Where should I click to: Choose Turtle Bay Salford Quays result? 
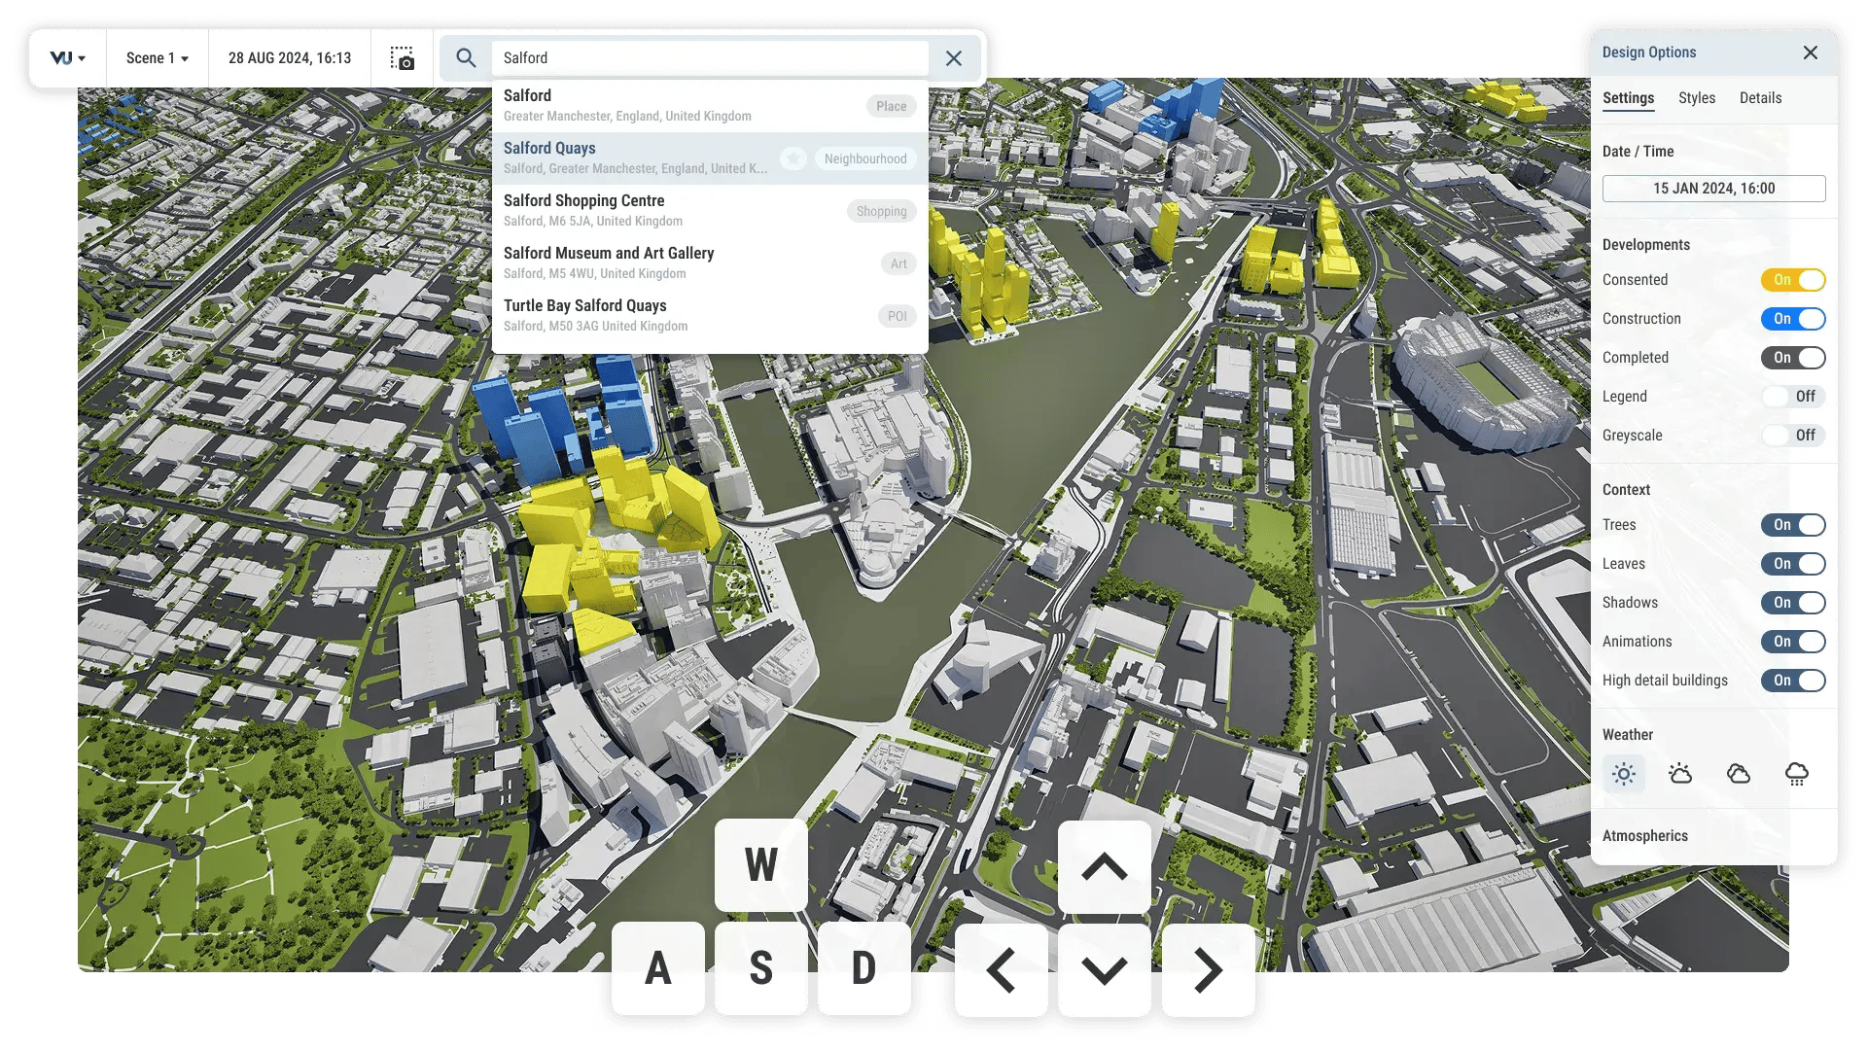coord(710,316)
